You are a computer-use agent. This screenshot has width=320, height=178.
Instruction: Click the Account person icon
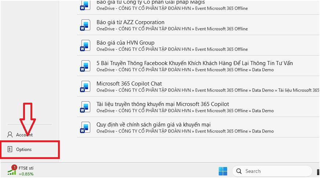(10, 135)
